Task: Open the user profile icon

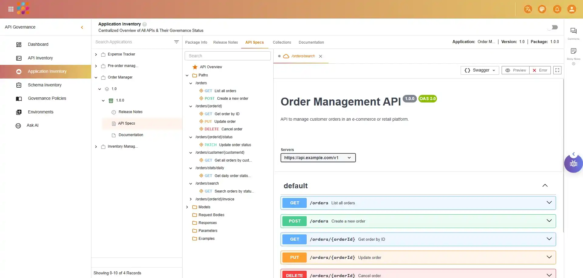Action: tap(571, 9)
